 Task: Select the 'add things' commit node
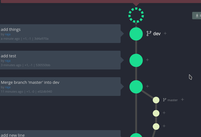click(136, 34)
